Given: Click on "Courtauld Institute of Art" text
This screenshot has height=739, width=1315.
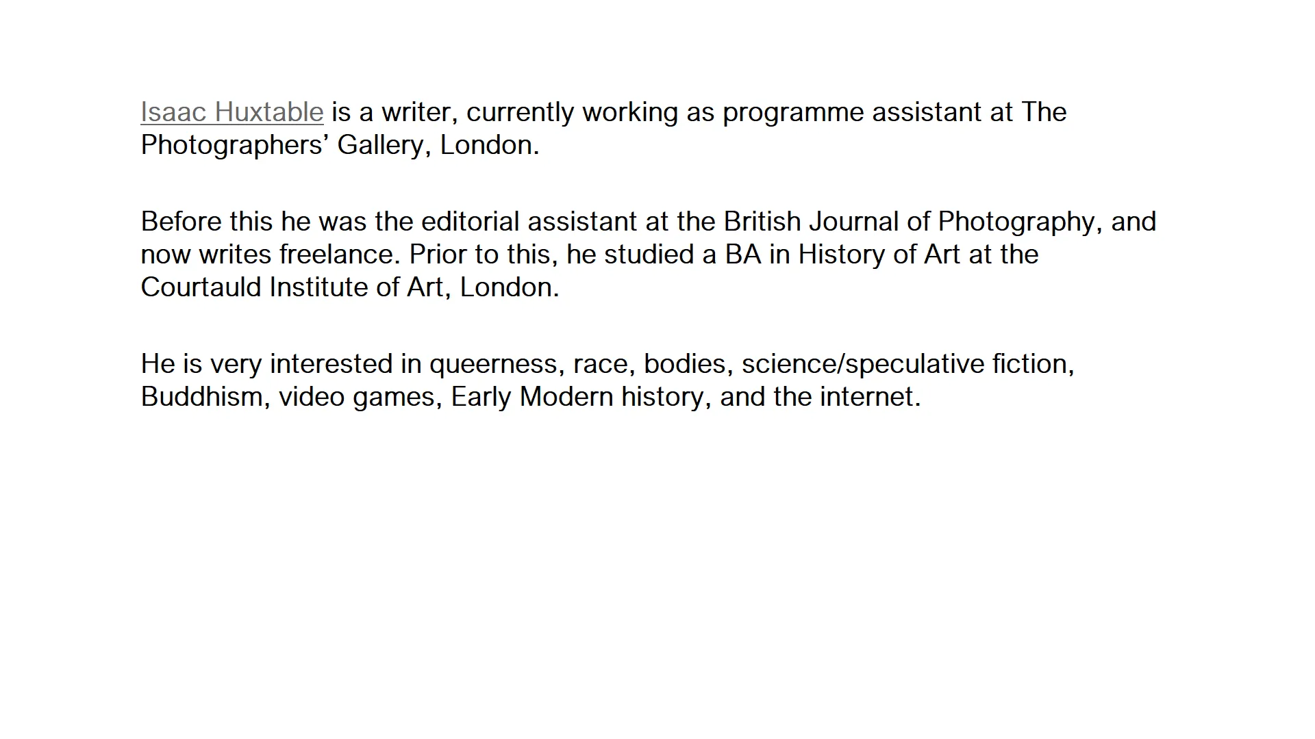Looking at the screenshot, I should click(x=292, y=287).
